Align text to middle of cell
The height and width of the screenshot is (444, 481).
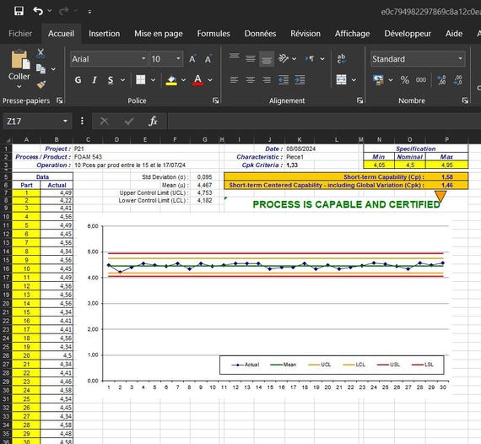pos(251,58)
